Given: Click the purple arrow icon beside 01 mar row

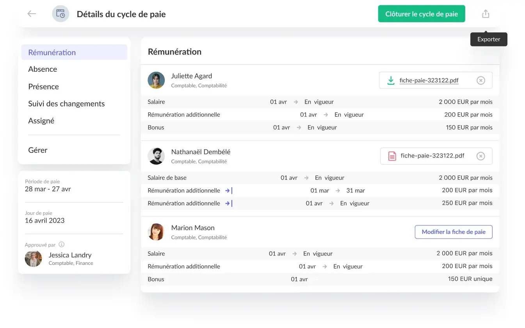Looking at the screenshot, I should point(229,191).
